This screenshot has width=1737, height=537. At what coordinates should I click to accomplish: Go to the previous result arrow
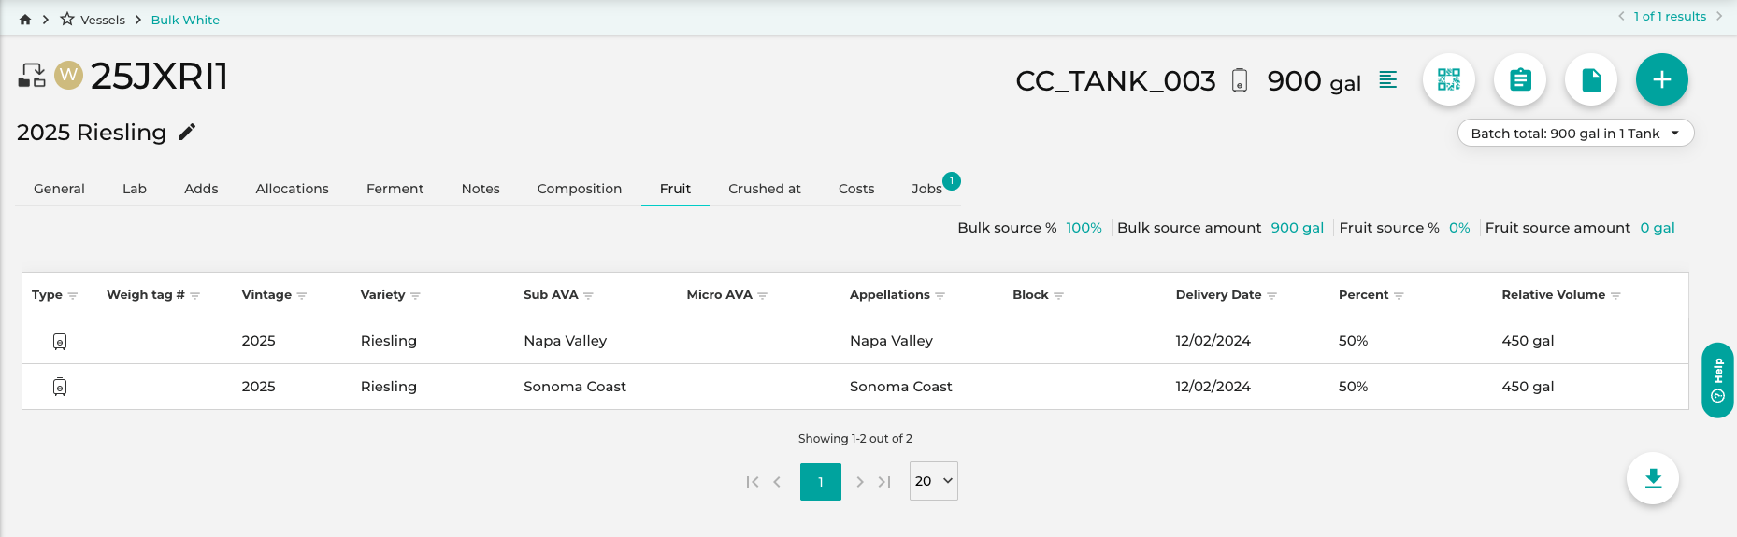click(1621, 16)
